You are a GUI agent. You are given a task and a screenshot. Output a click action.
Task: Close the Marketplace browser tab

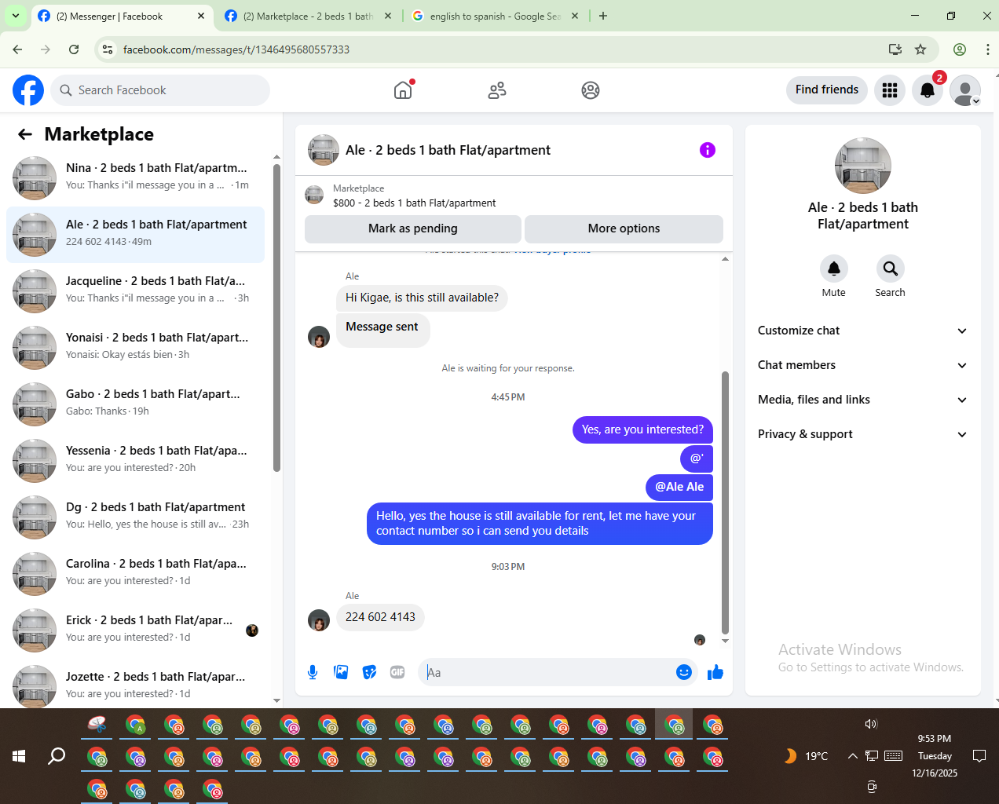pos(388,16)
